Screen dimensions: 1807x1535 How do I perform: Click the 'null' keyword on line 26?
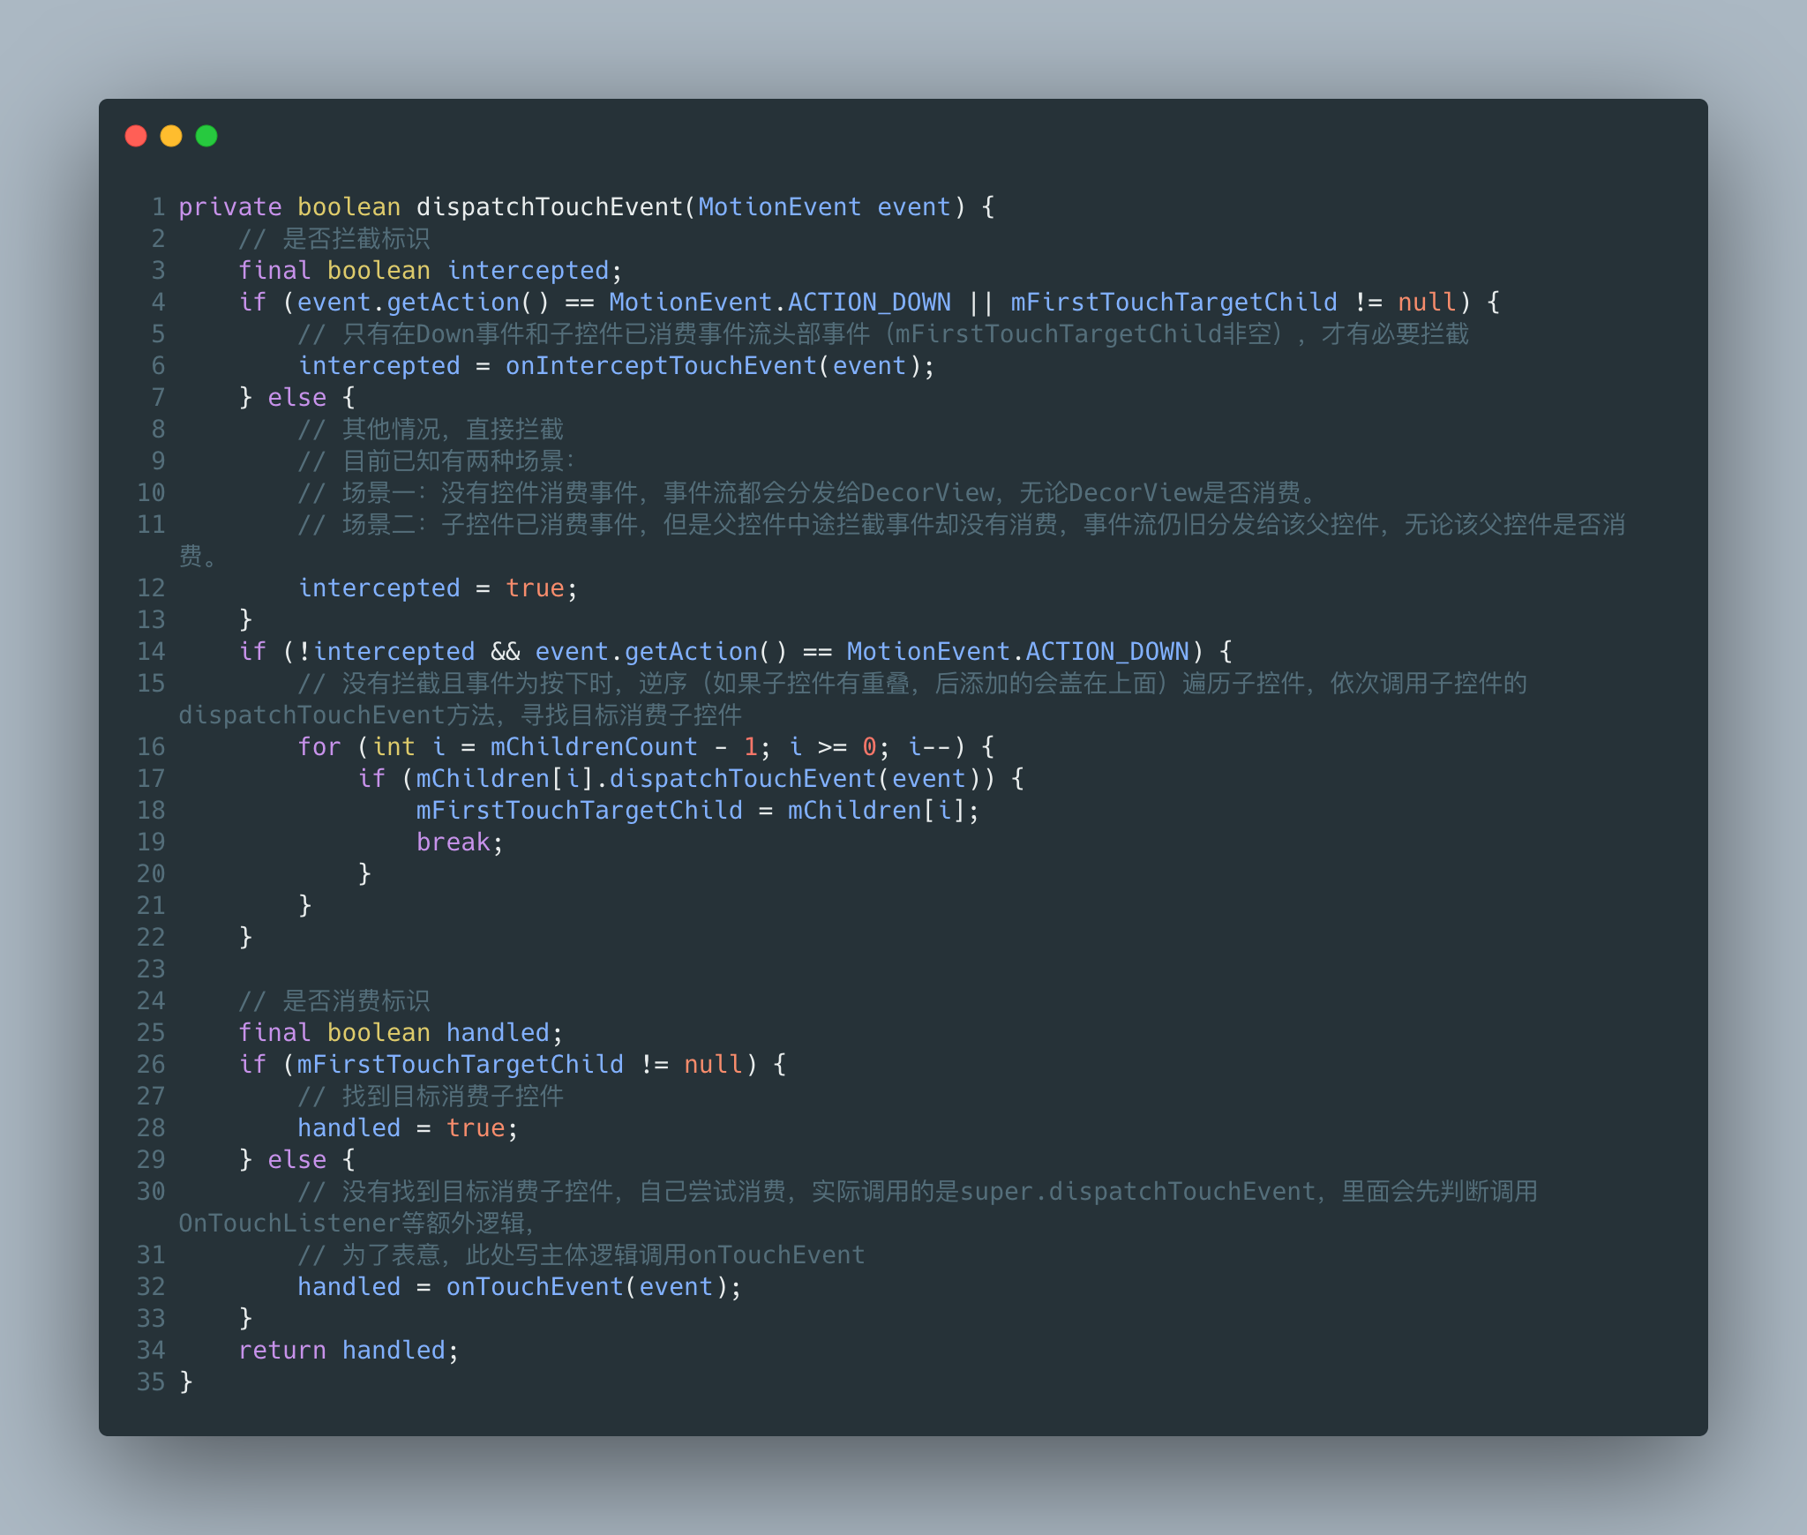click(x=713, y=1065)
